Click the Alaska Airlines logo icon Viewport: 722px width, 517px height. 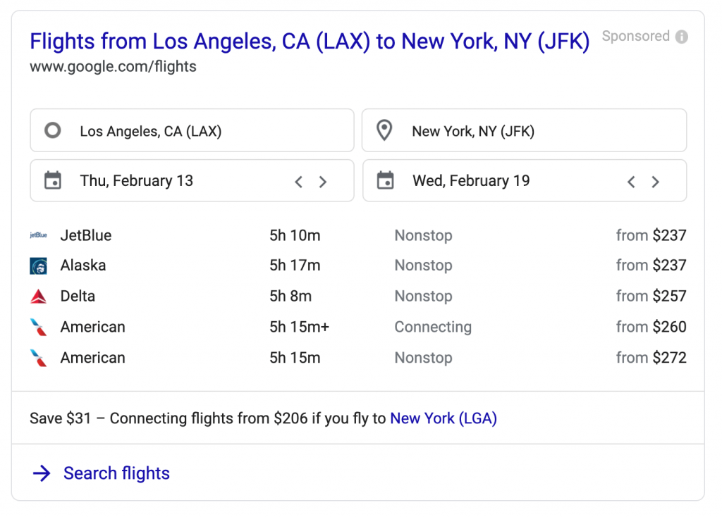(38, 266)
